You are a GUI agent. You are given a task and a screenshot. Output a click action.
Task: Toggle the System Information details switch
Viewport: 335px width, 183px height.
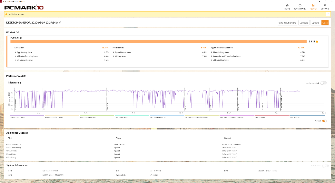(x=325, y=166)
